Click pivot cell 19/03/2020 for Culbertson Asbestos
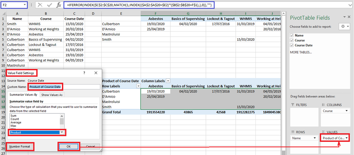 coord(156,91)
